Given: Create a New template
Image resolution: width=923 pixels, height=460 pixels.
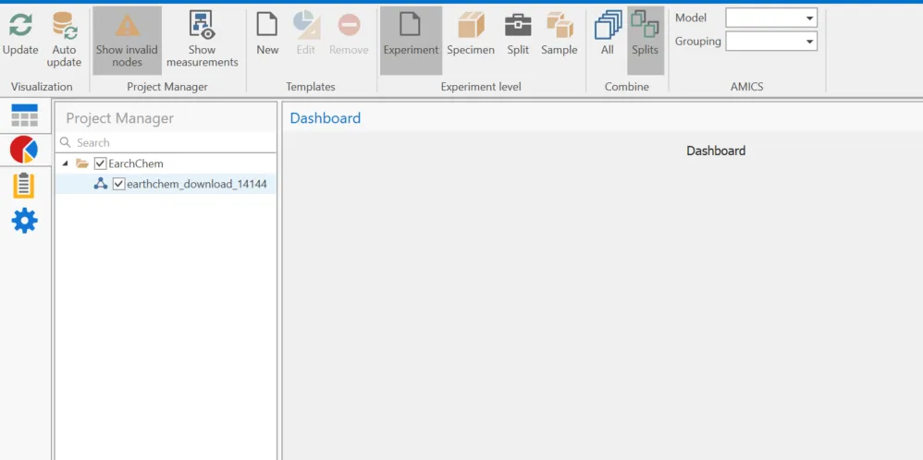Looking at the screenshot, I should (x=267, y=35).
